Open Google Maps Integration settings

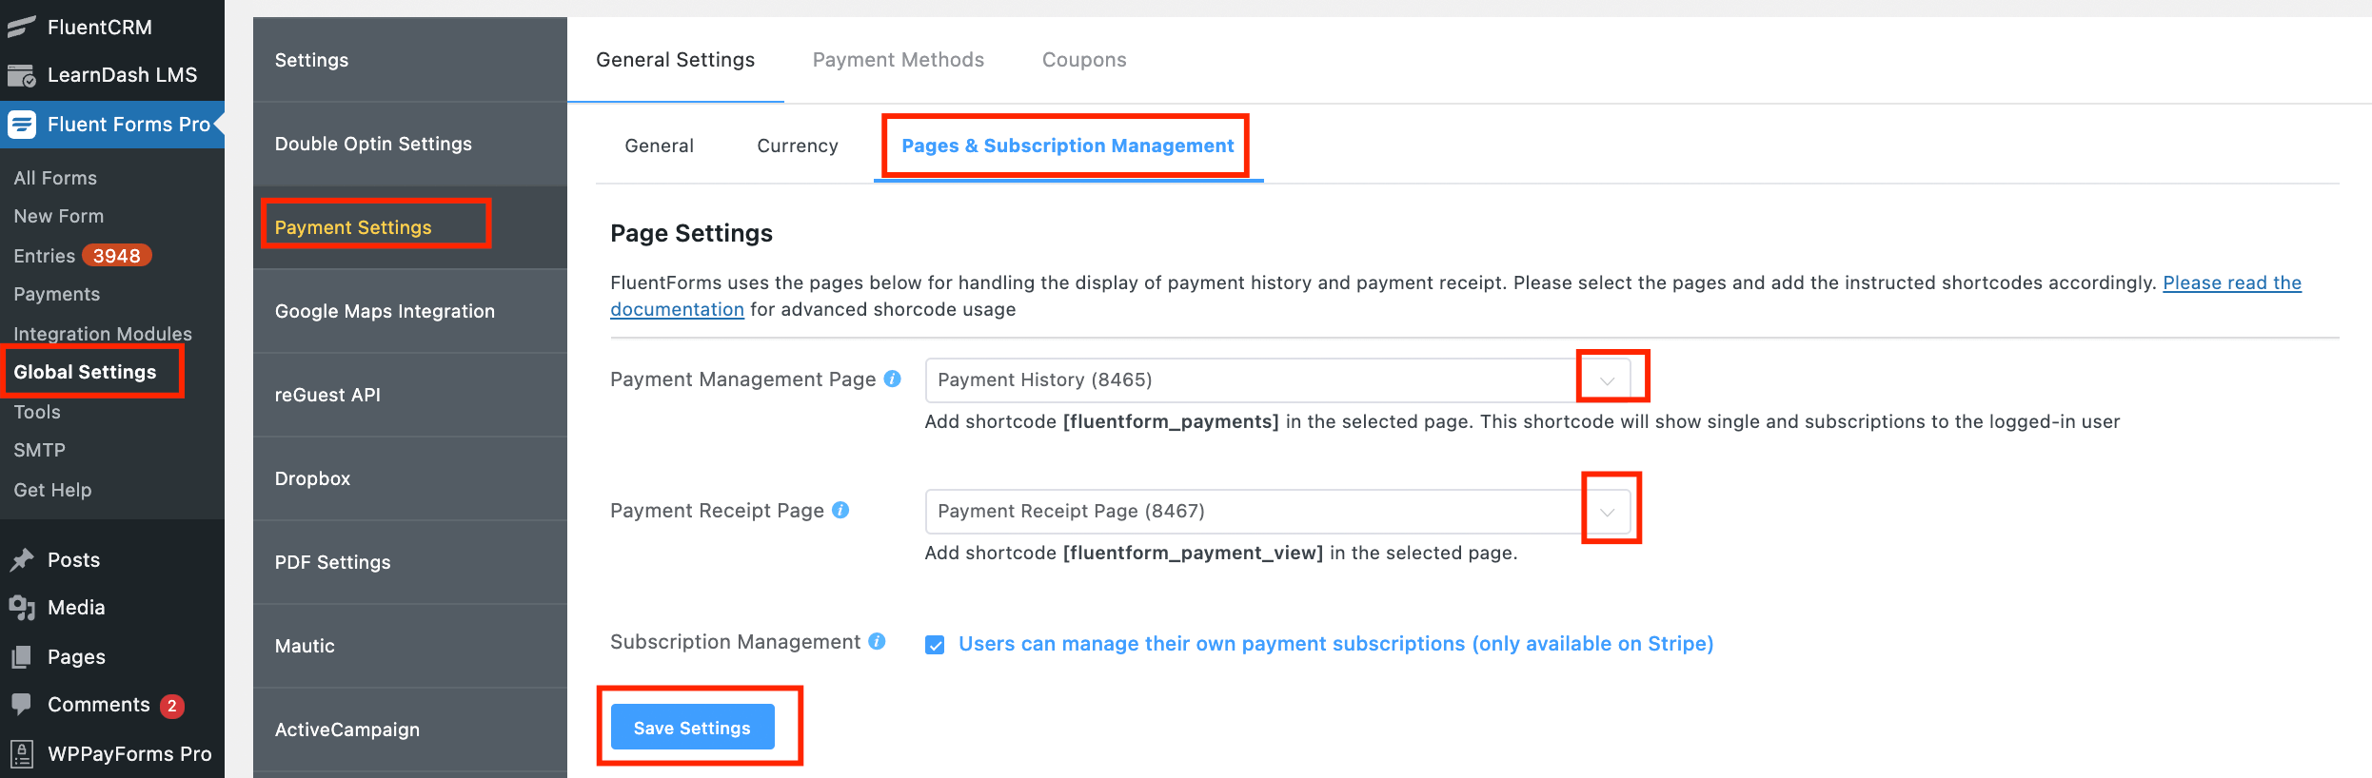[x=409, y=311]
